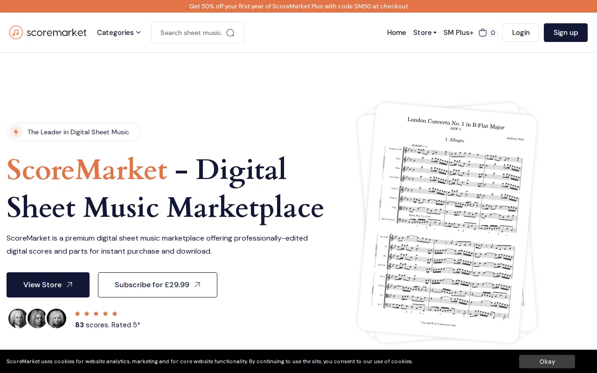Click the ScoreMarket music note logo icon
The width and height of the screenshot is (597, 373).
point(16,32)
